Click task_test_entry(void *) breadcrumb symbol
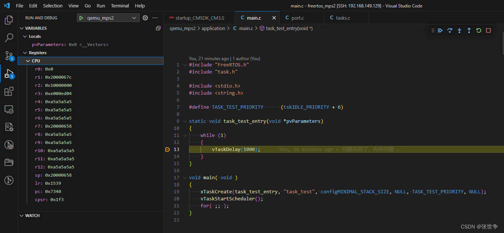 (289, 28)
